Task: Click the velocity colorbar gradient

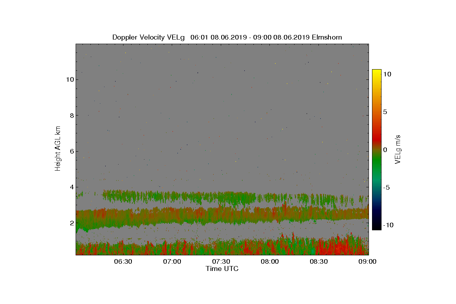Action: (x=377, y=149)
